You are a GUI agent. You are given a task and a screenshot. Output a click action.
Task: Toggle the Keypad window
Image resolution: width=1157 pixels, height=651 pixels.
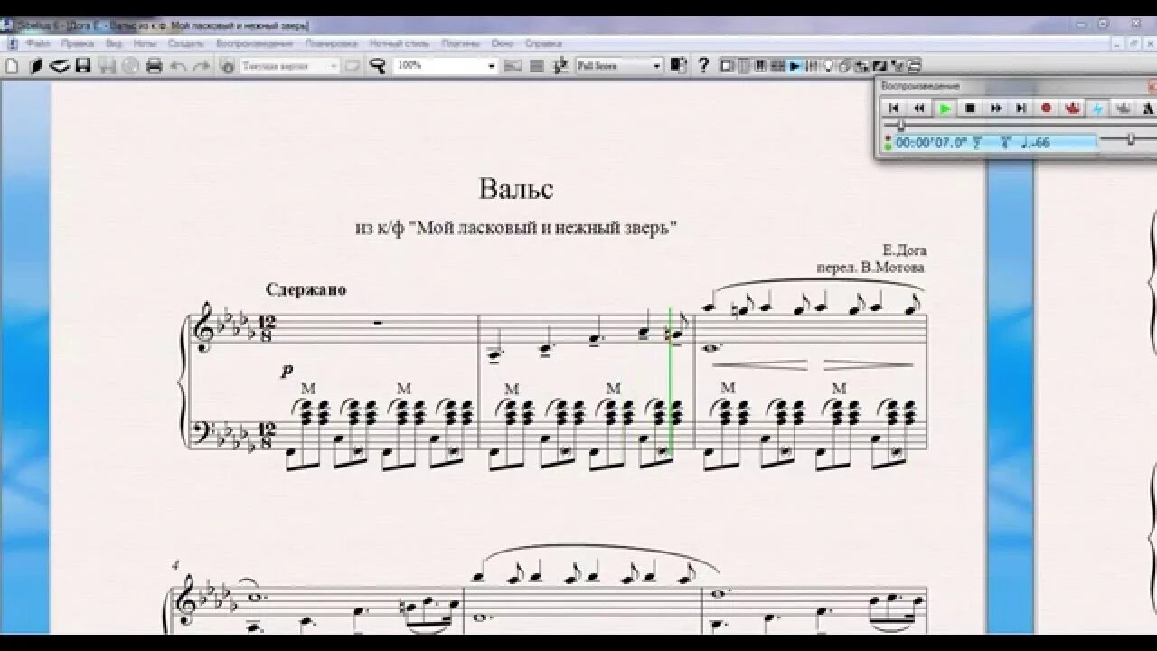click(744, 65)
